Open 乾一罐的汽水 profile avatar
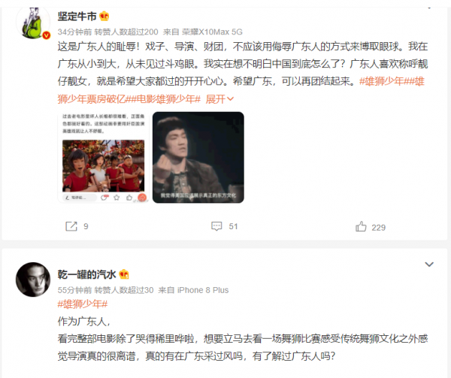Viewport: 451px width, 378px height. click(x=33, y=279)
